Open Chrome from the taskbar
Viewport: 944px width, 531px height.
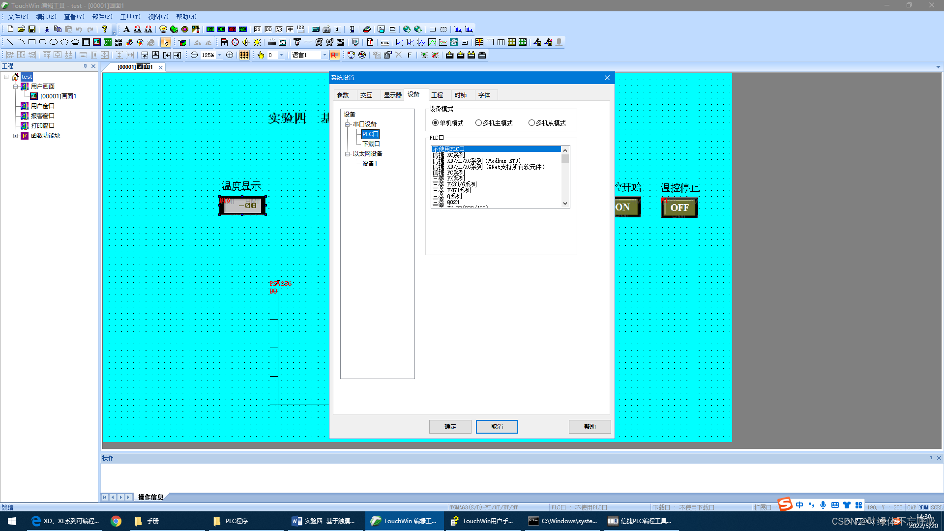[116, 521]
